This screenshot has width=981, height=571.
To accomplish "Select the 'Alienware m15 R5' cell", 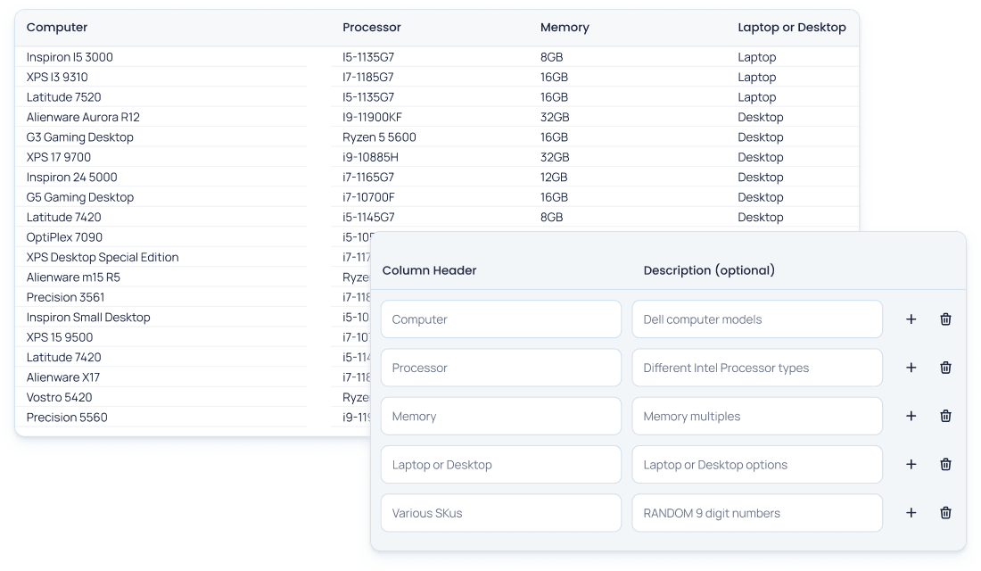I will 73,277.
